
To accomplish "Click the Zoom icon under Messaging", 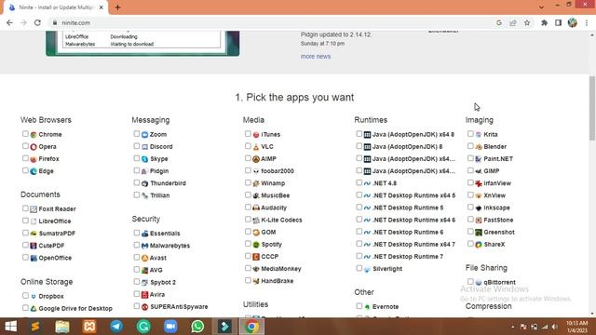I will (145, 134).
